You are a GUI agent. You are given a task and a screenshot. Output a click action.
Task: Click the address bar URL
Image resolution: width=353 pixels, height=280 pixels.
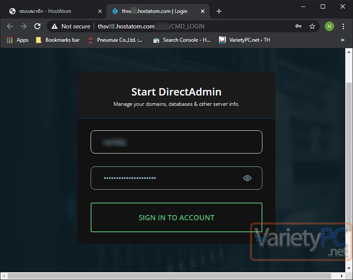click(151, 26)
